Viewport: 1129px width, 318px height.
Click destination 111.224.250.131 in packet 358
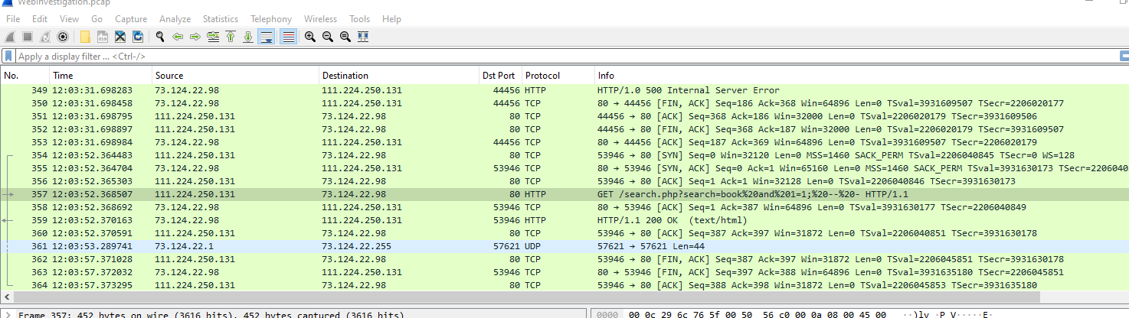(x=362, y=207)
